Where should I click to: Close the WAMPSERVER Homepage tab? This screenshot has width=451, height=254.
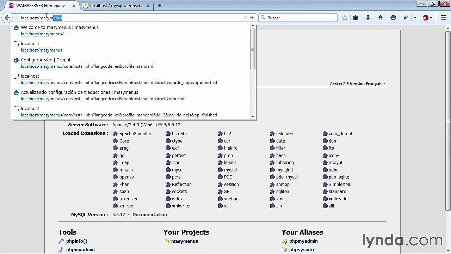(x=74, y=6)
